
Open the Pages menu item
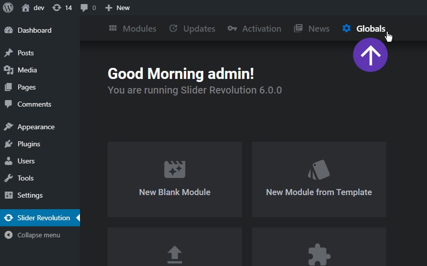27,87
